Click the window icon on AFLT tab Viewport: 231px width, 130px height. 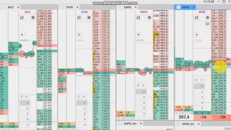coord(4,7)
